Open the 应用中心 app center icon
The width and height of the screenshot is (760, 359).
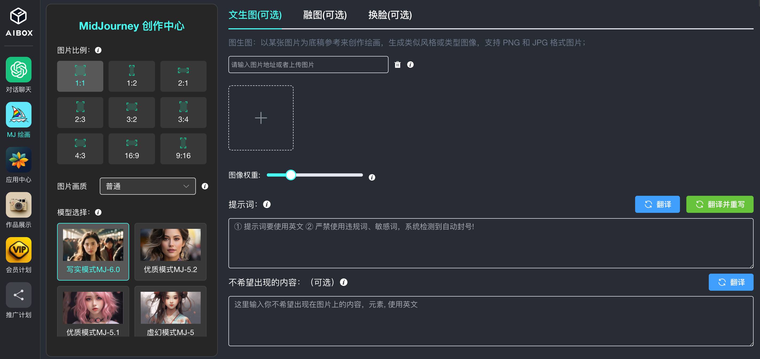(18, 159)
